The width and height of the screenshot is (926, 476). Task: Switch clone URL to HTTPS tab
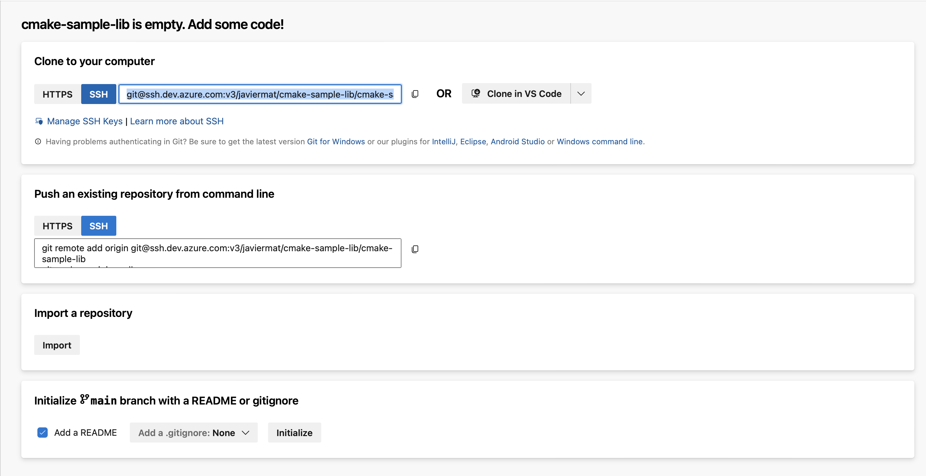pyautogui.click(x=58, y=94)
